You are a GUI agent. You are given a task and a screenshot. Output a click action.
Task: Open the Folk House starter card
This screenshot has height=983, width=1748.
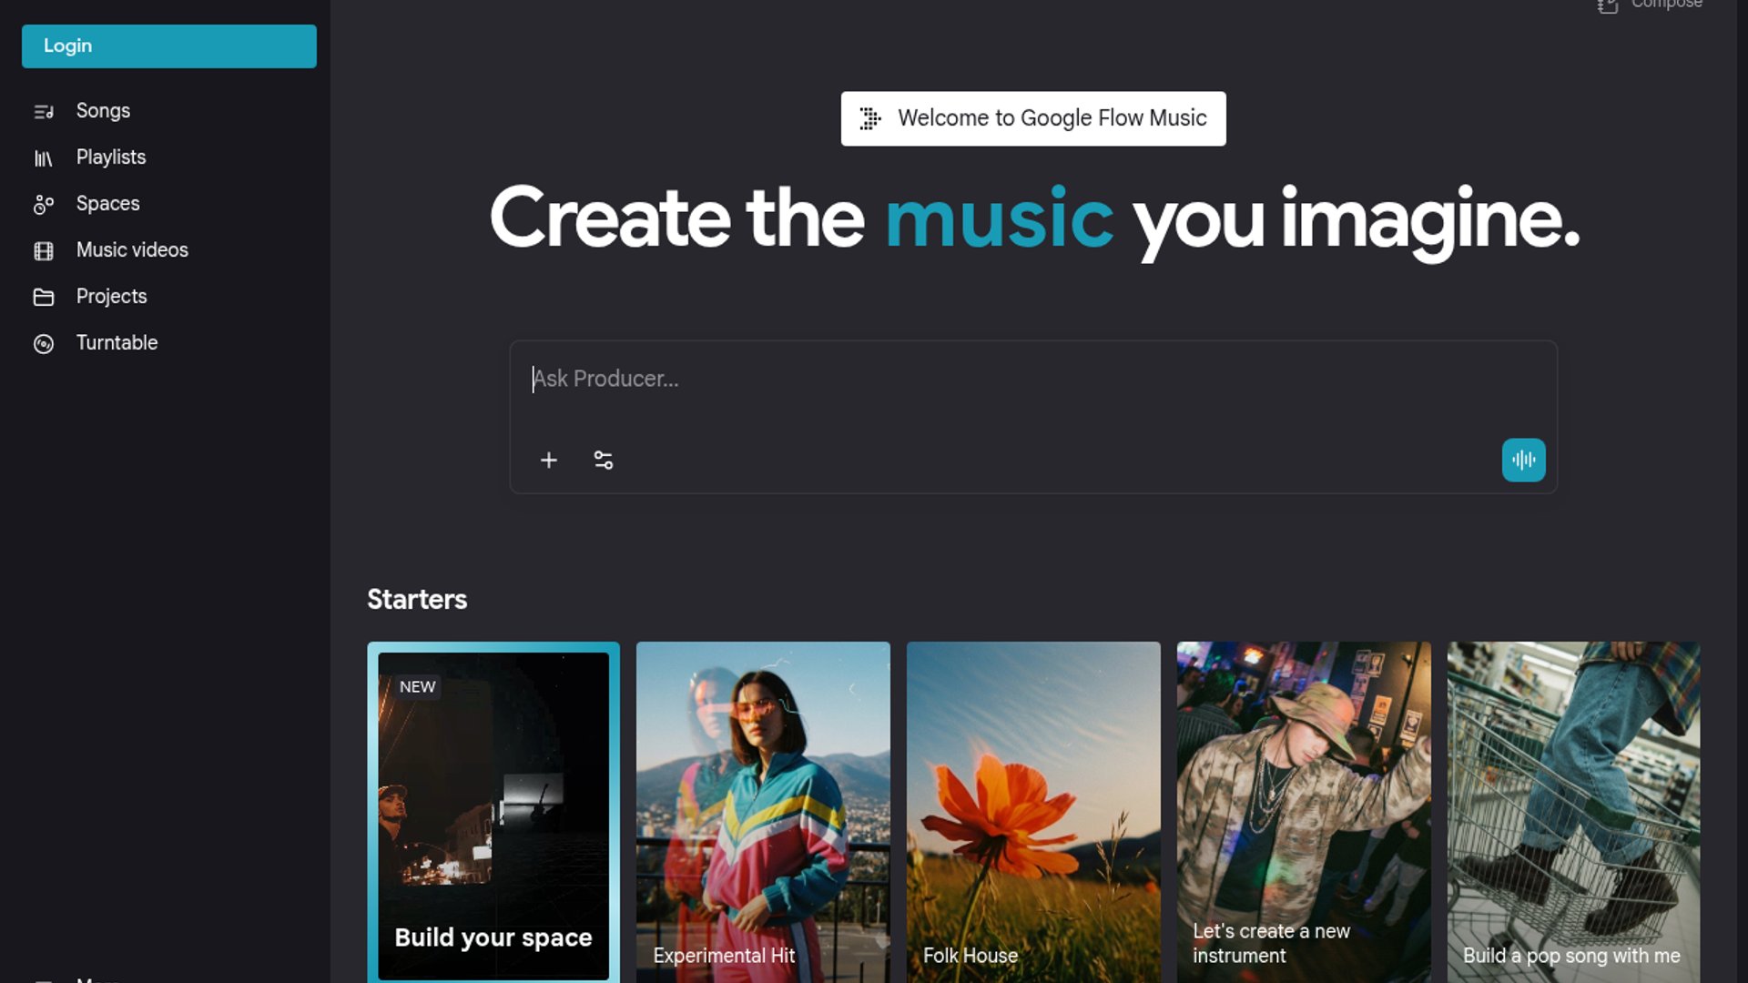coord(1032,812)
